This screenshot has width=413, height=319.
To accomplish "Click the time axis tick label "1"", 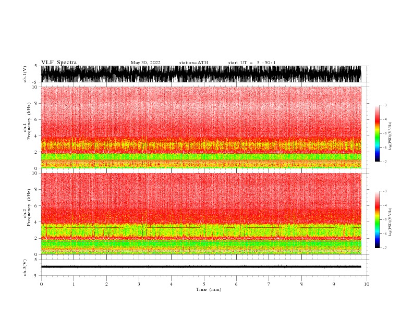I will (74, 284).
